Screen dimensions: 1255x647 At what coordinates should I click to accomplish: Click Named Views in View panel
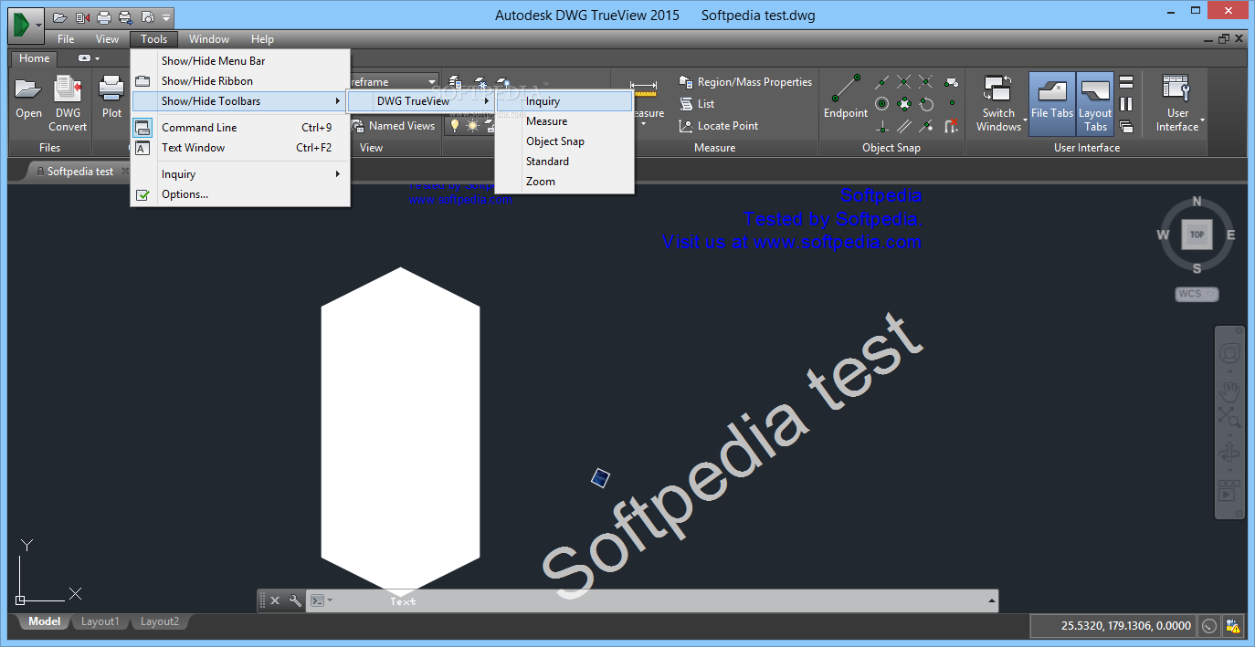[395, 126]
